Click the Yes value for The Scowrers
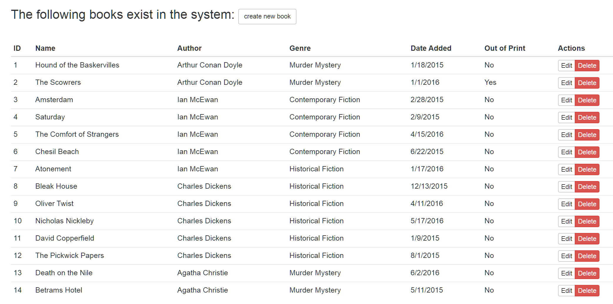 tap(490, 82)
